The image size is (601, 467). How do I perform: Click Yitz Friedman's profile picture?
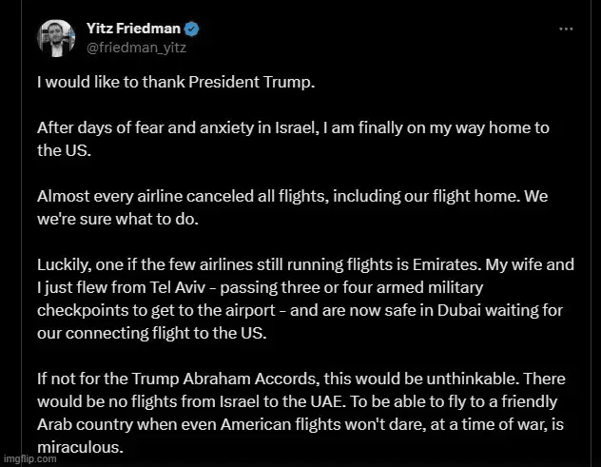(56, 37)
